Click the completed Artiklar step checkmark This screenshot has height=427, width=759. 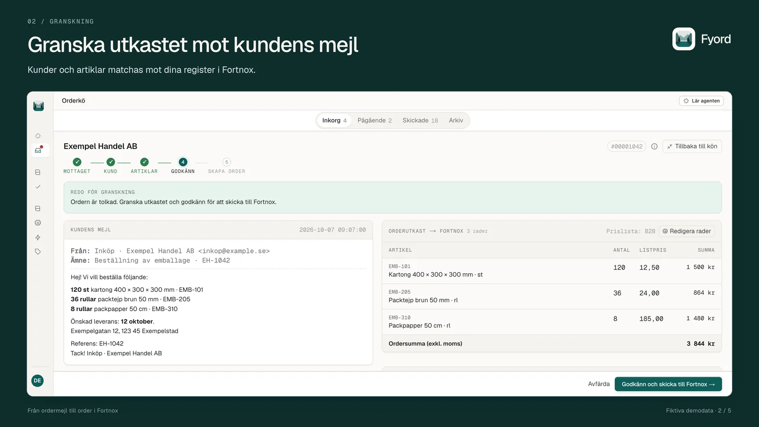(144, 162)
